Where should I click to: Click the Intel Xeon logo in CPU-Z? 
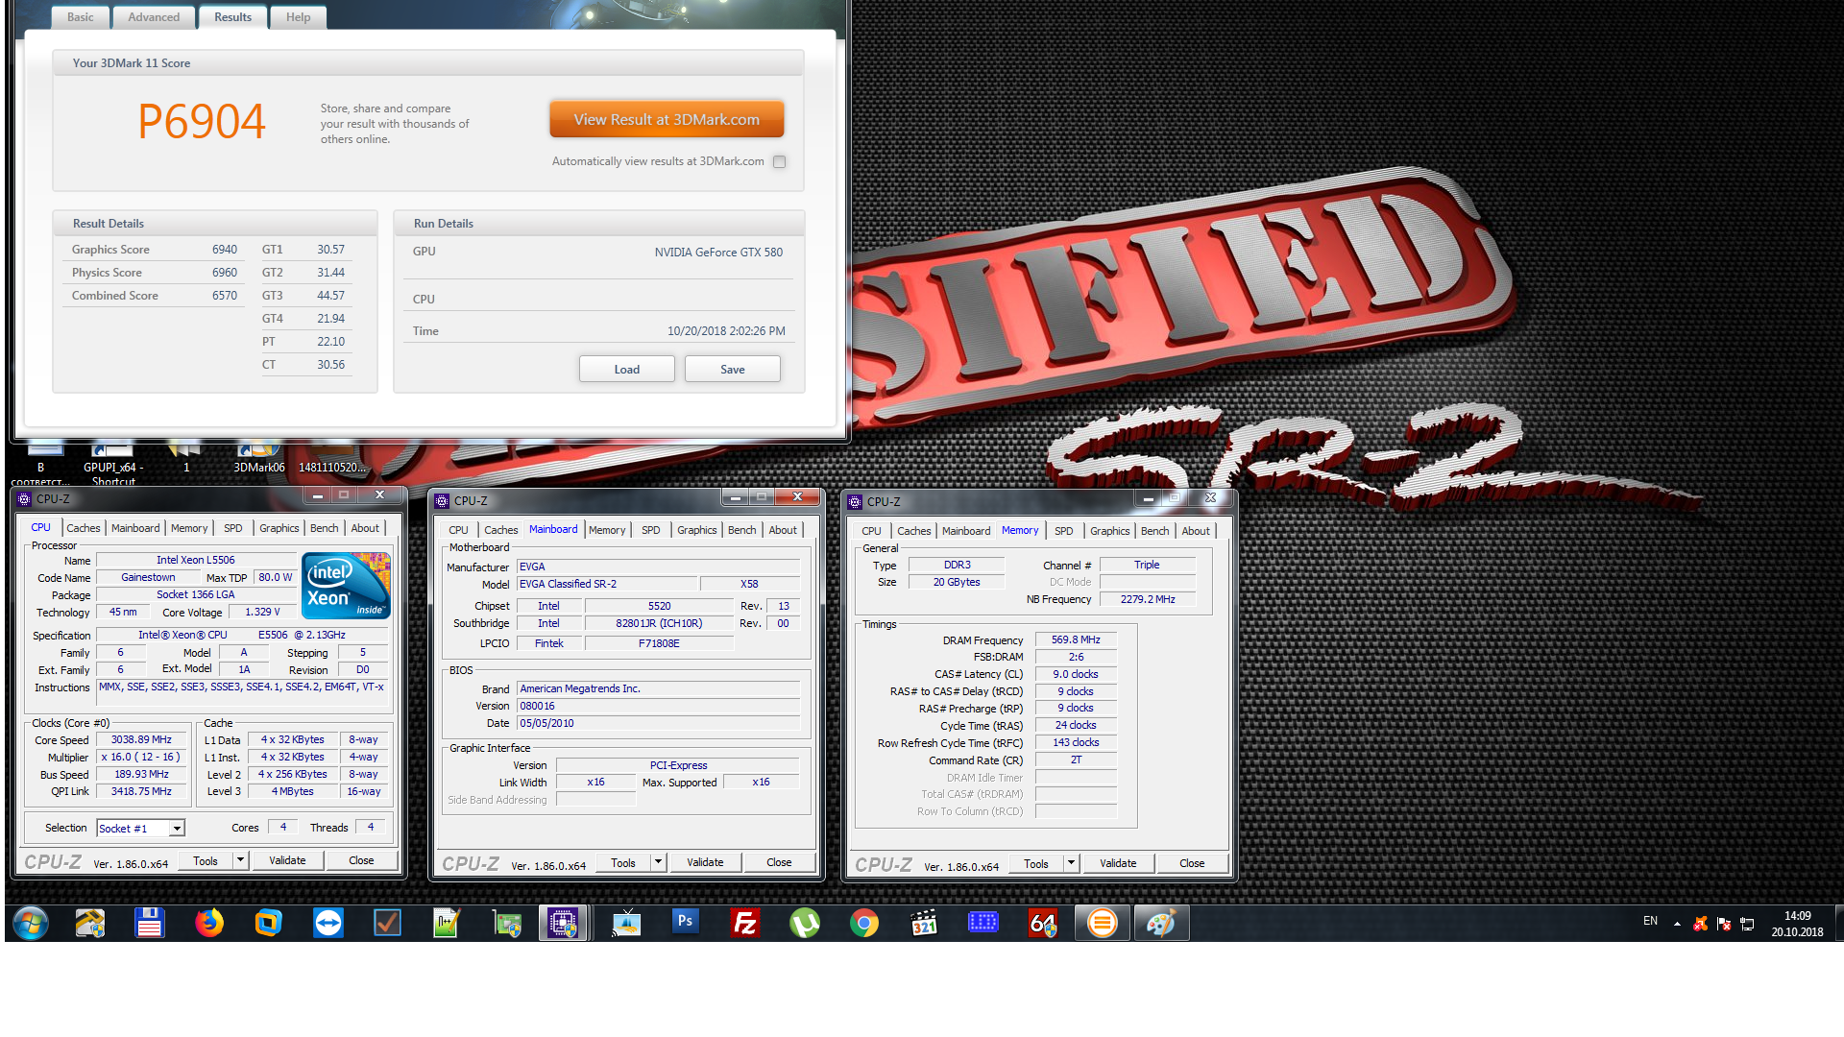click(x=346, y=585)
